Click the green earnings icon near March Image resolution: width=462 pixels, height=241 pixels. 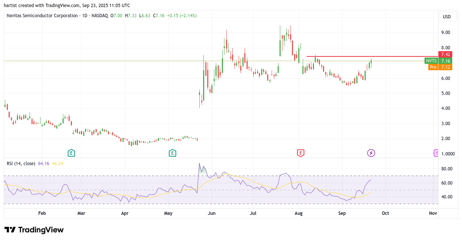coord(71,152)
